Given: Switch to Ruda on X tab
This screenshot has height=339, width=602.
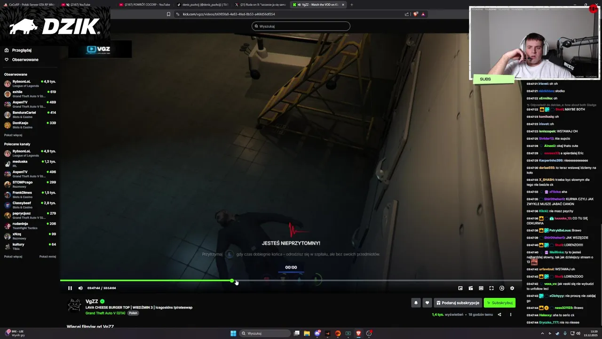Looking at the screenshot, I should tap(260, 5).
